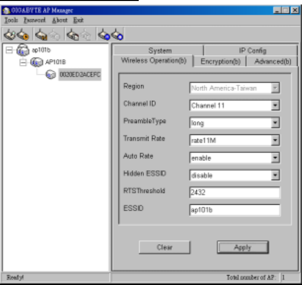
Task: Open the Region dropdown
Action: click(x=275, y=88)
